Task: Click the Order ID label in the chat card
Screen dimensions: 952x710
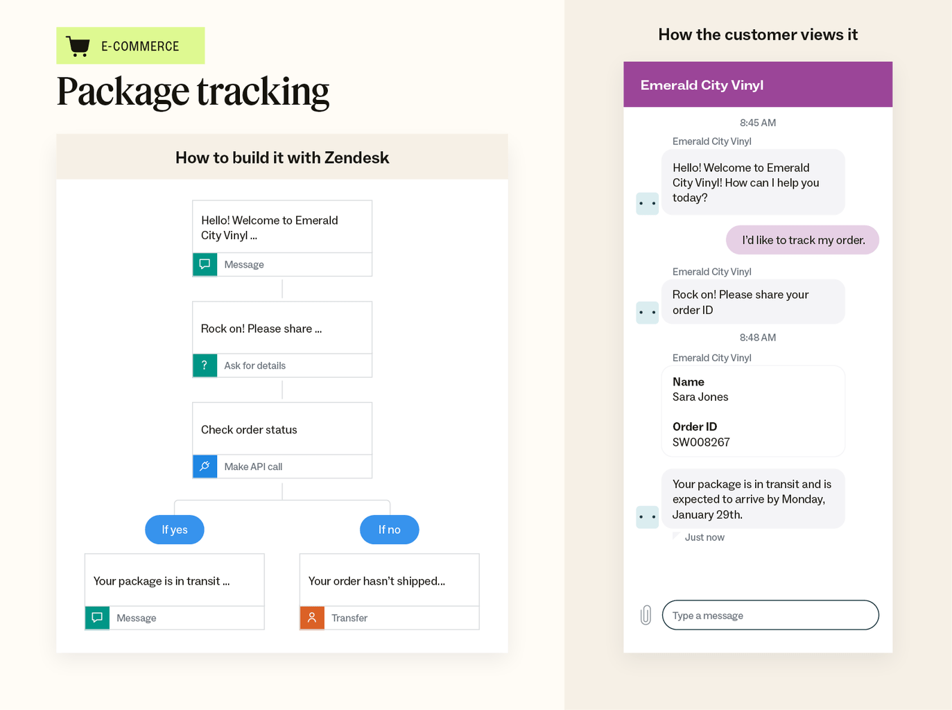Action: coord(695,427)
